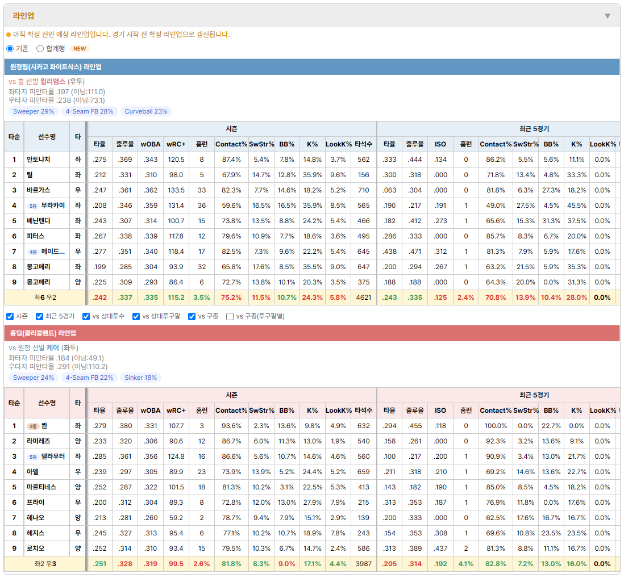
Task: Select player 헤지스 in the Cleveland lineup
Action: 35,534
